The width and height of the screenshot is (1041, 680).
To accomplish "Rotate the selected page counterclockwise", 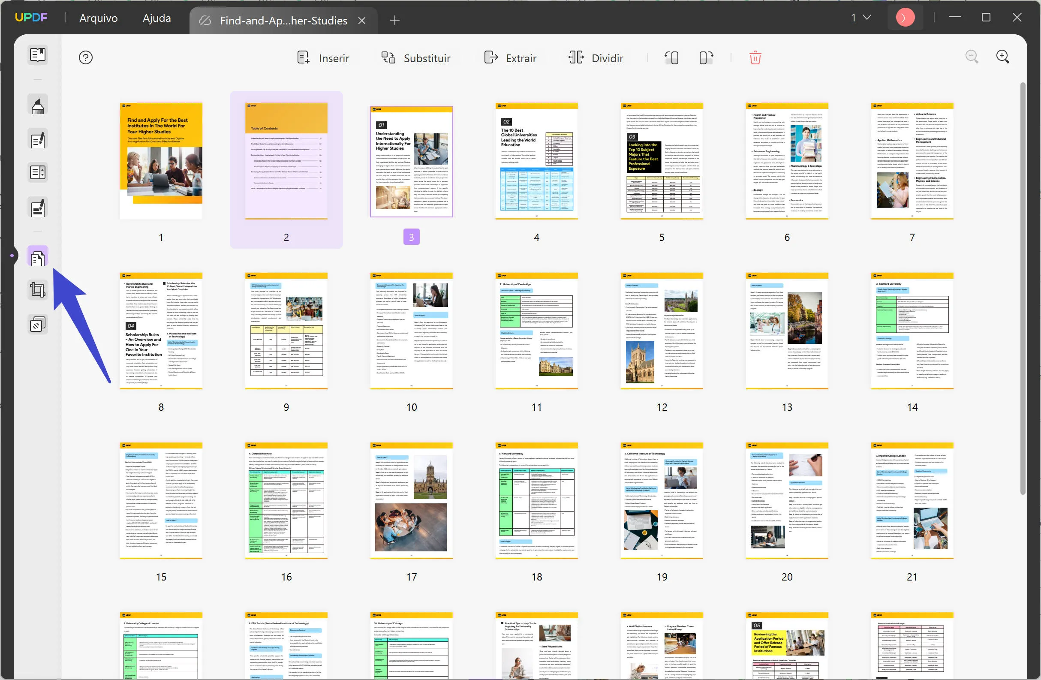I will 671,57.
